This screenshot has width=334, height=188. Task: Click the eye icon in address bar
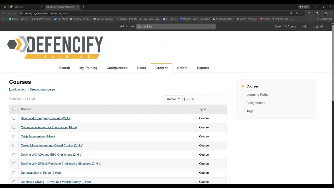point(296,13)
